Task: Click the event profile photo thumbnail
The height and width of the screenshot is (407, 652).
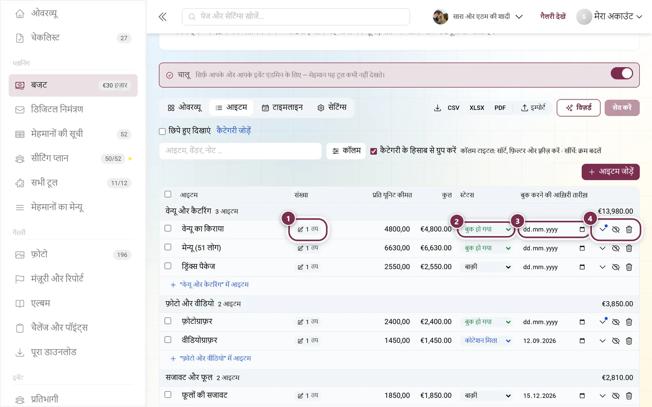Action: tap(441, 17)
